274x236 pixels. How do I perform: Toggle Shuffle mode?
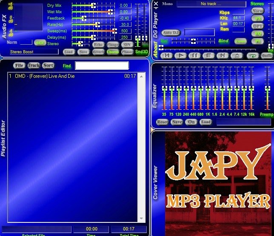(267, 56)
